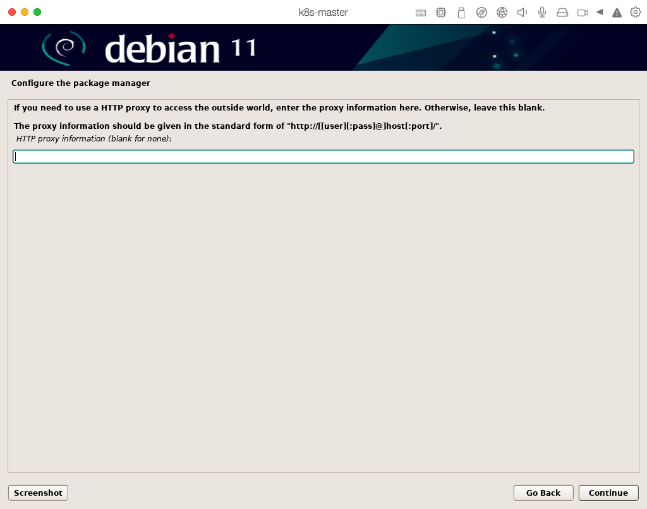Image resolution: width=647 pixels, height=509 pixels.
Task: Click the Go Back button
Action: pos(543,493)
